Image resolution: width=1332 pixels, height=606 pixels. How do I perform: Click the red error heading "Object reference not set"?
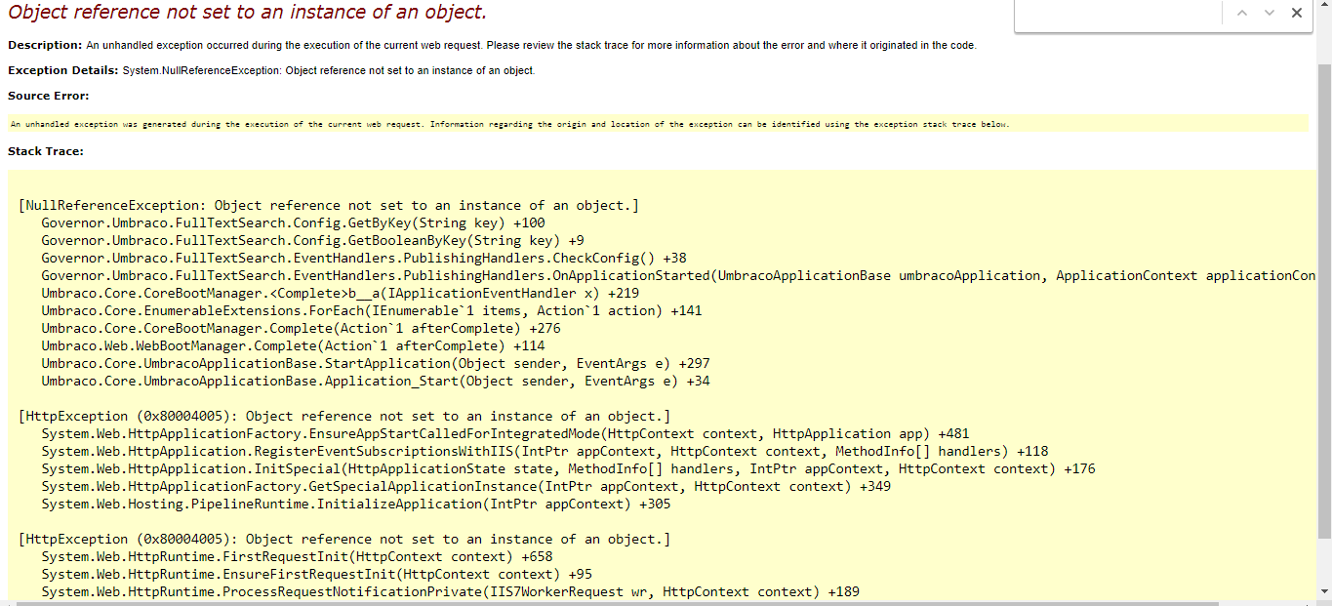pos(247,13)
